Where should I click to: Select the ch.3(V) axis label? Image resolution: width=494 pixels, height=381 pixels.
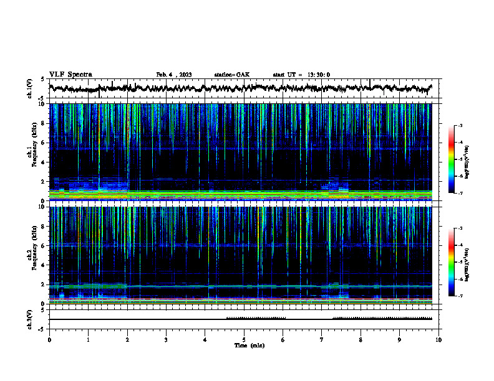coord(30,319)
